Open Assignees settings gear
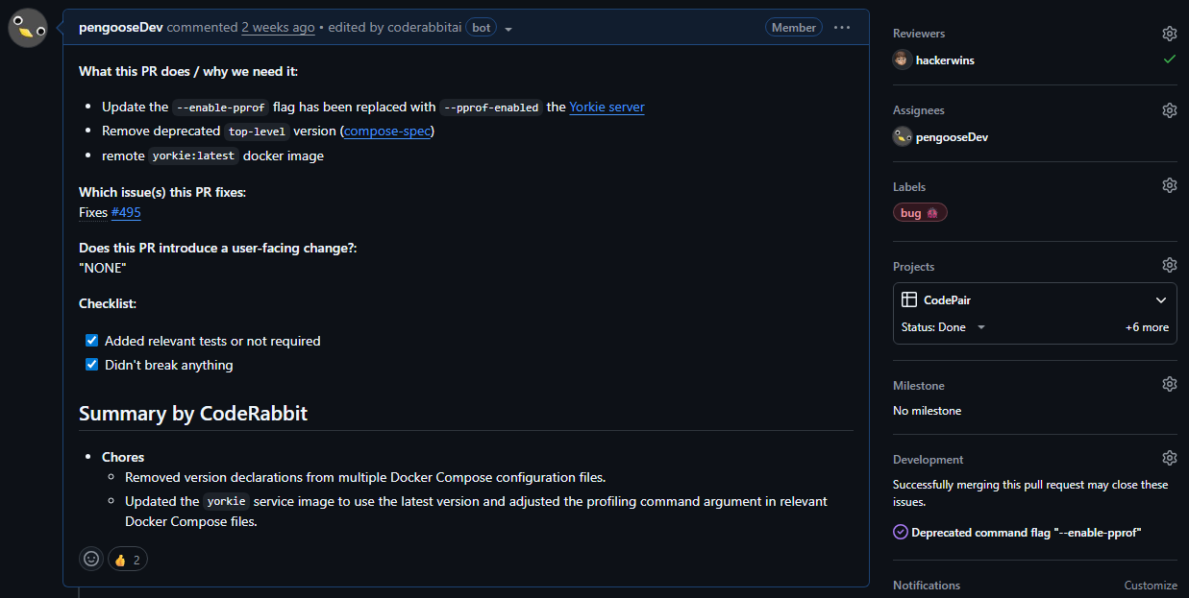 [1169, 110]
